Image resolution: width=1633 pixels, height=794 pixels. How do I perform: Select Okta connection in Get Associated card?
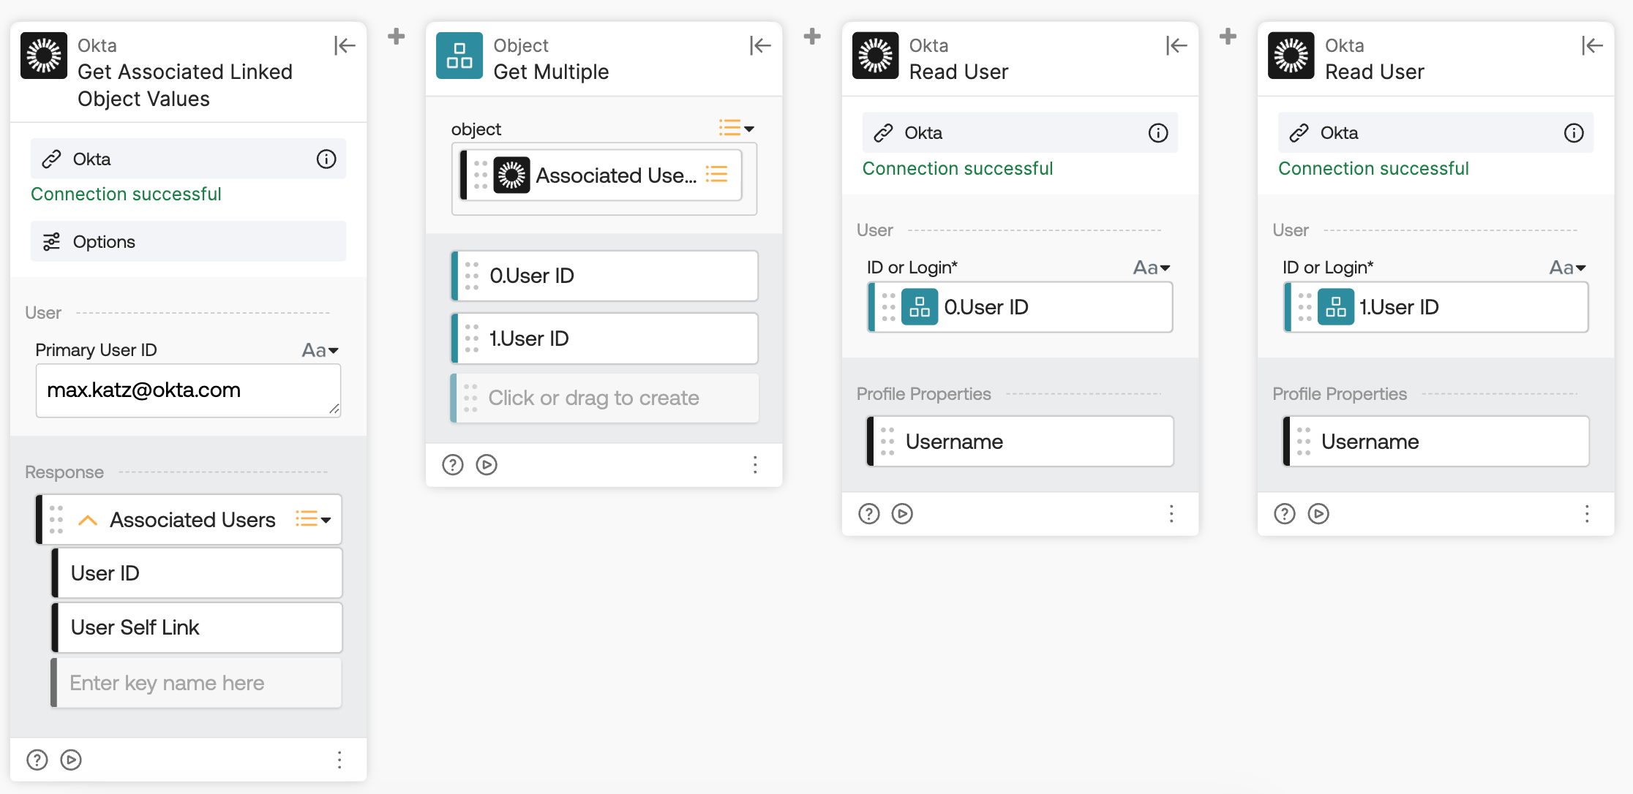click(x=188, y=159)
